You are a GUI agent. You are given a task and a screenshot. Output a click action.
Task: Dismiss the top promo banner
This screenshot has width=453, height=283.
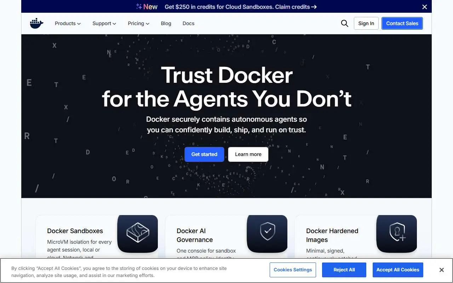point(425,7)
